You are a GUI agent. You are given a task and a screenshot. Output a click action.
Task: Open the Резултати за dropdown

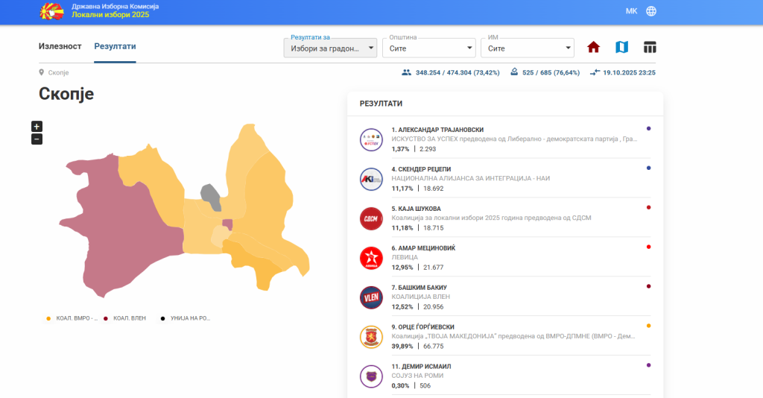pyautogui.click(x=330, y=48)
